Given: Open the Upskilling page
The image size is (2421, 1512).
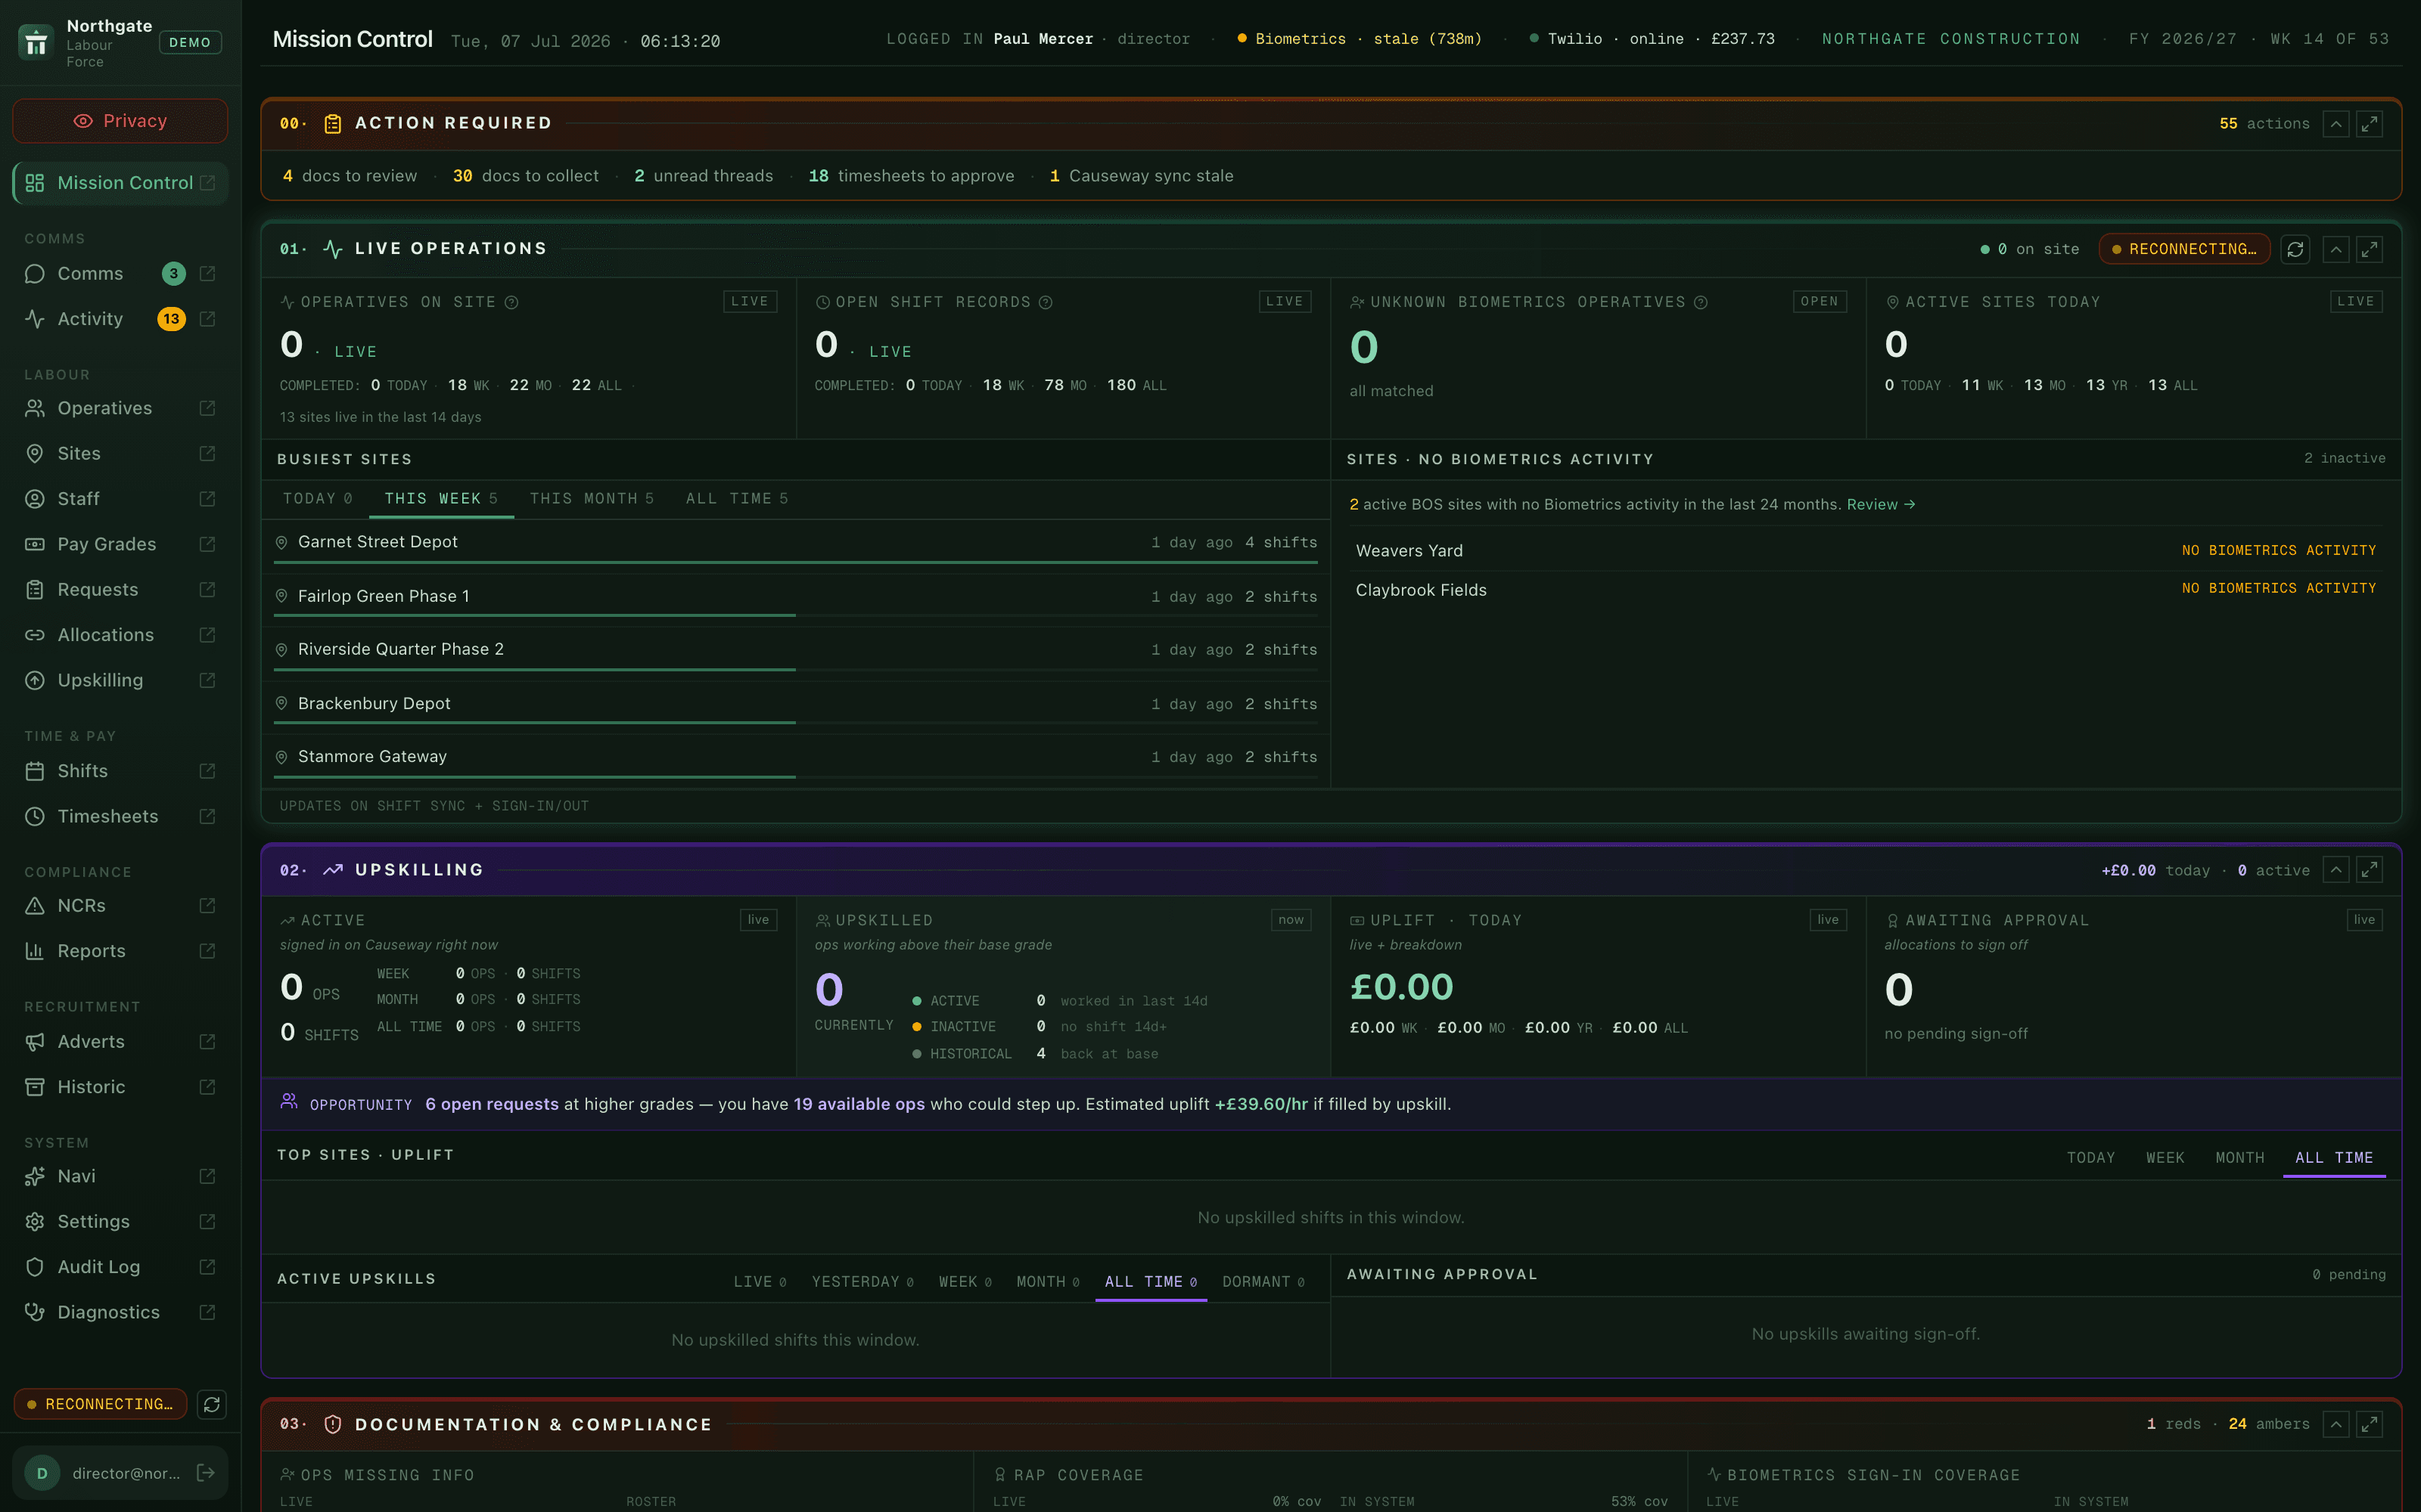Looking at the screenshot, I should [100, 680].
